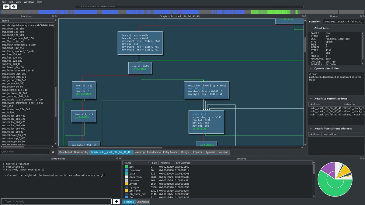Sort sections by End Address column

pos(244,163)
